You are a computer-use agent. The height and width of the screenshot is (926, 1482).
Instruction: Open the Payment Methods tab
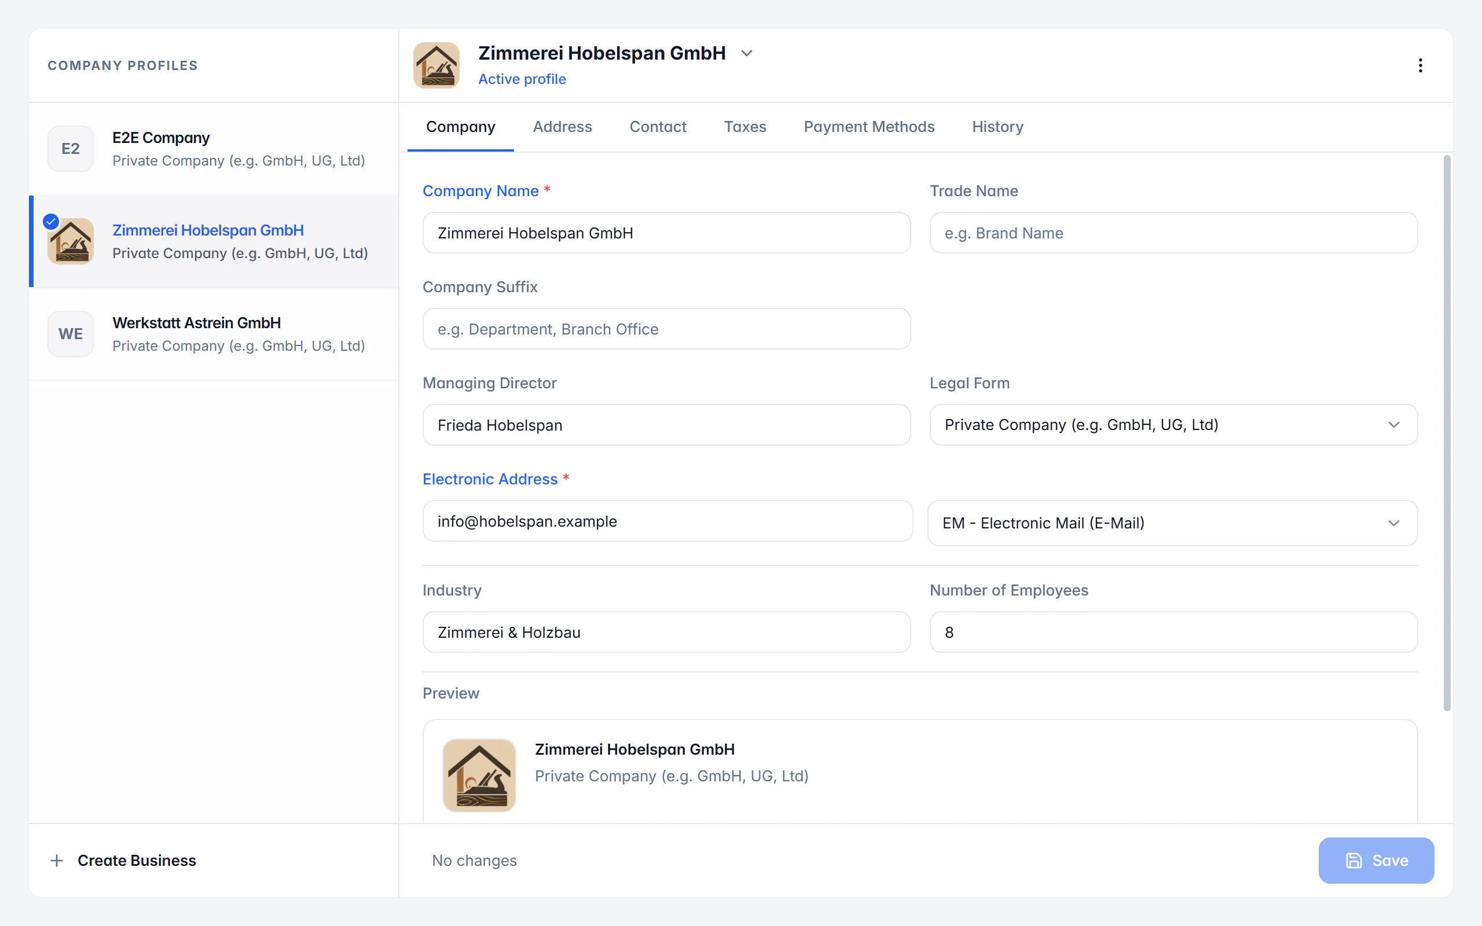869,127
